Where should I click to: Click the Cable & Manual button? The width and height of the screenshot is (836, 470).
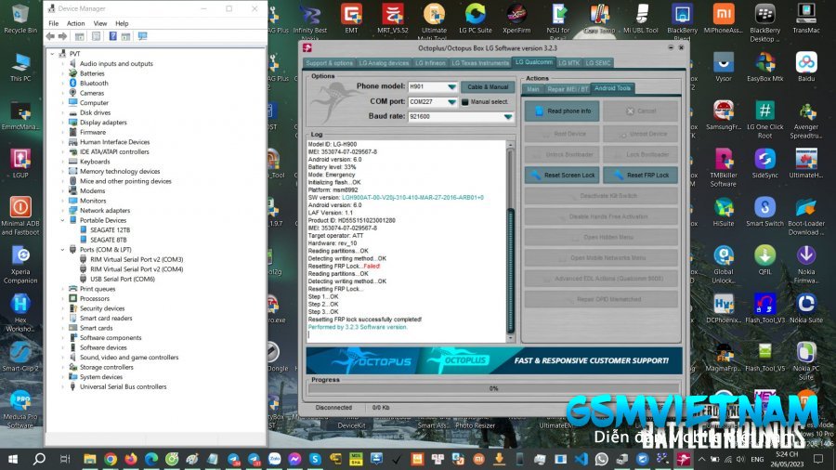click(488, 87)
